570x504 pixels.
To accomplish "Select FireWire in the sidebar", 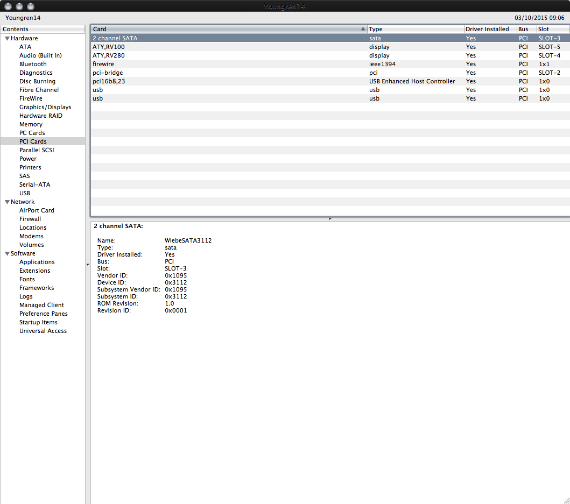I will coord(31,99).
